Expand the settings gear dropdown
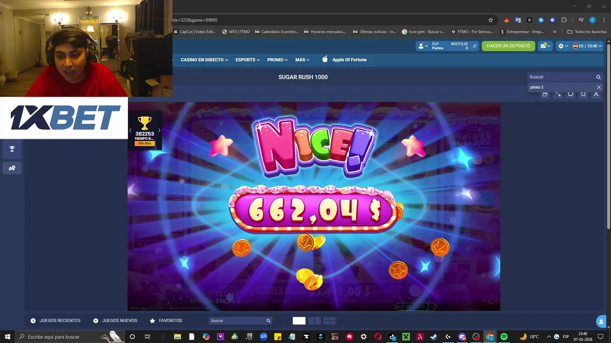This screenshot has height=343, width=611. (x=563, y=46)
